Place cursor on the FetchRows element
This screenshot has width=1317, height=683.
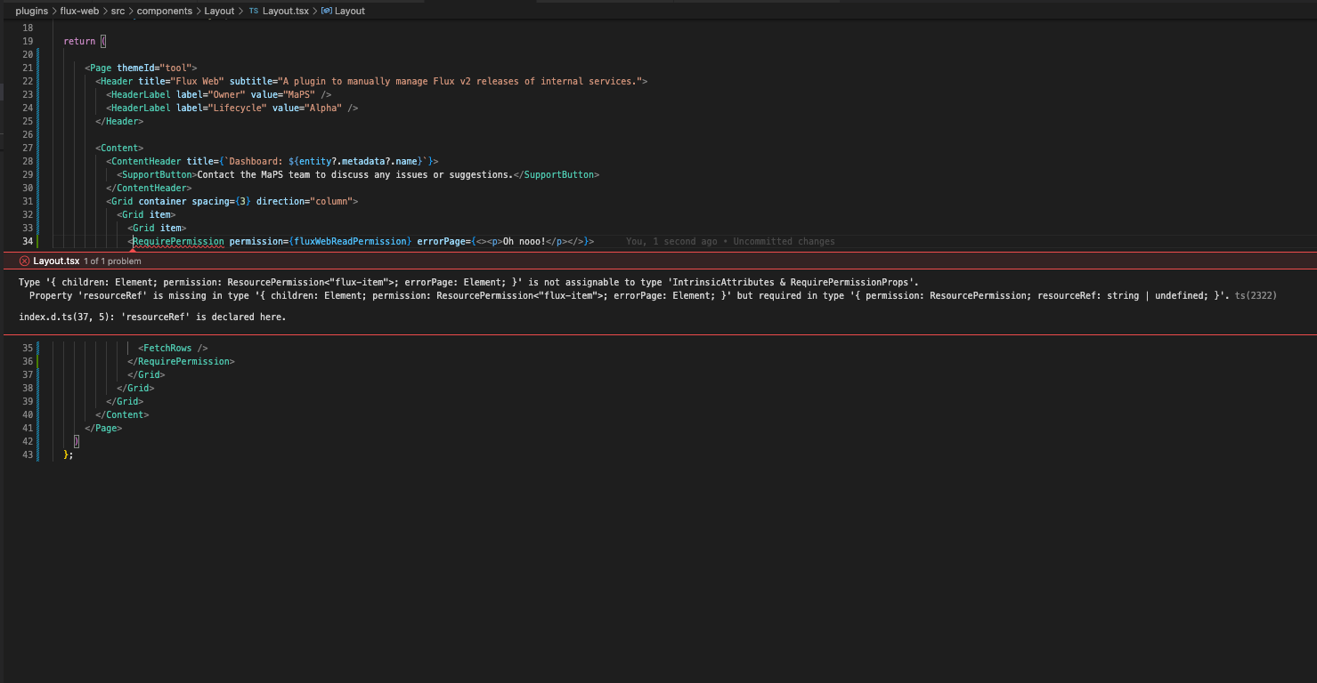point(169,348)
